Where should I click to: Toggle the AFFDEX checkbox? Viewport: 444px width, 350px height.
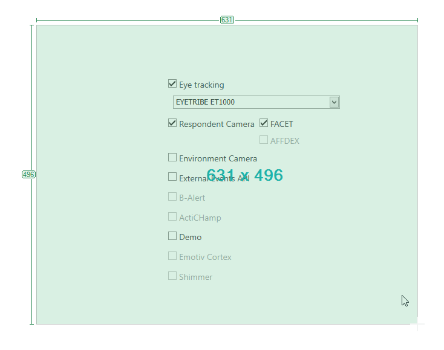click(x=264, y=140)
